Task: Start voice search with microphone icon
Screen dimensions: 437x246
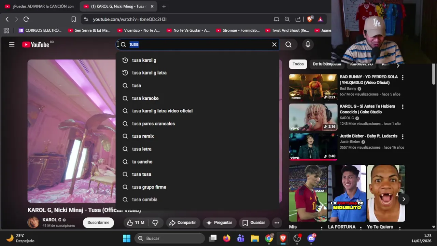Action: click(308, 44)
